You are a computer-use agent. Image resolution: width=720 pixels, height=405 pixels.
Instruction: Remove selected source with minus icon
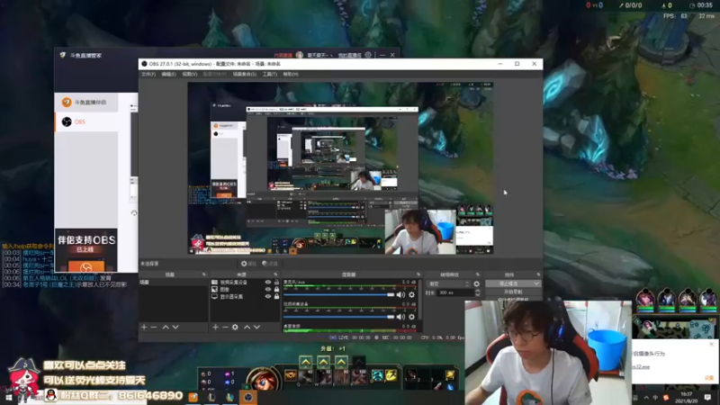click(x=225, y=327)
